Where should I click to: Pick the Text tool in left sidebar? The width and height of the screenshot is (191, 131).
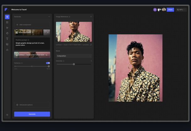[x=7, y=39]
